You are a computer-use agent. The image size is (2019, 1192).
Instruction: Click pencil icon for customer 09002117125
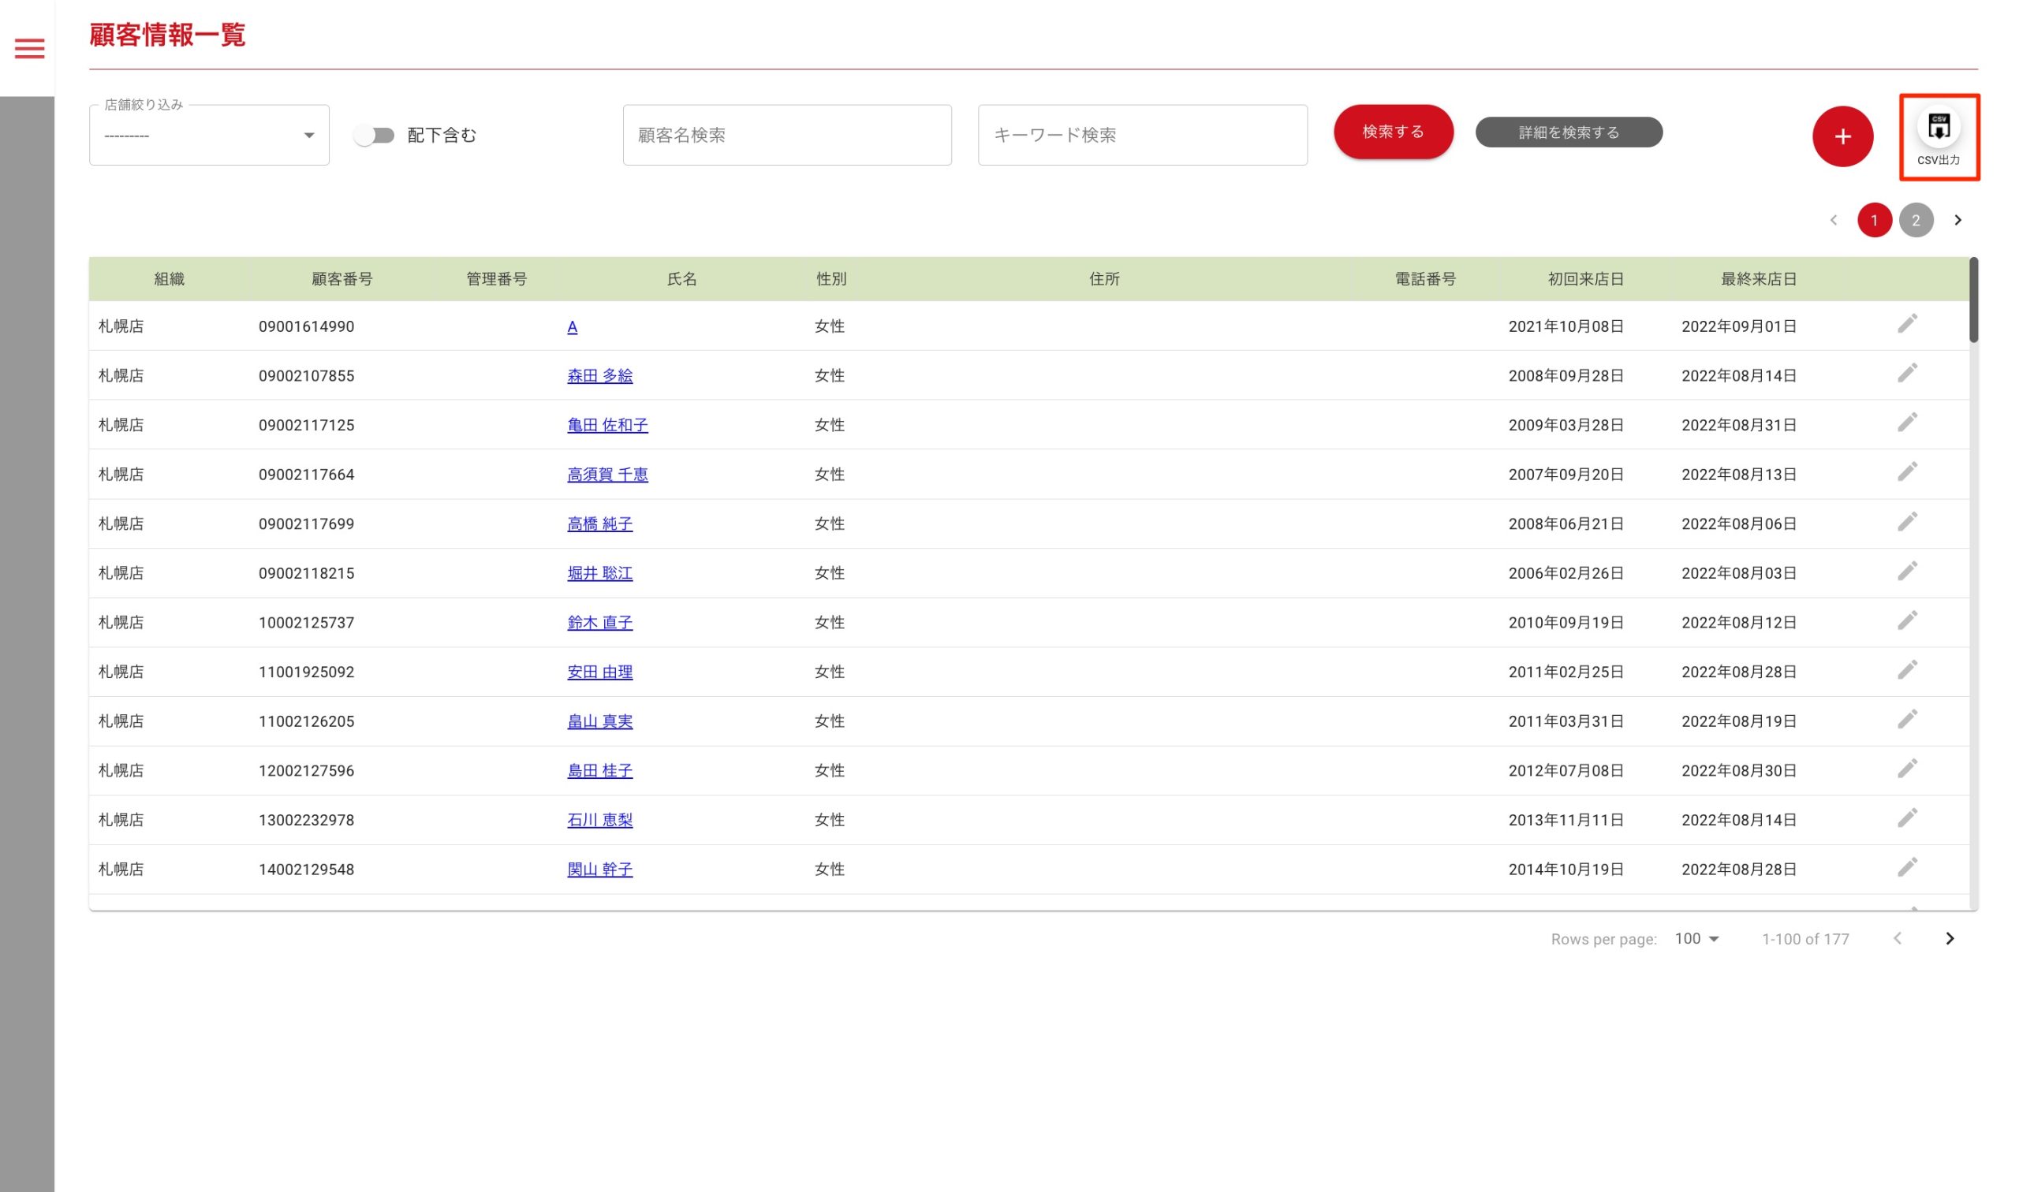(x=1907, y=423)
